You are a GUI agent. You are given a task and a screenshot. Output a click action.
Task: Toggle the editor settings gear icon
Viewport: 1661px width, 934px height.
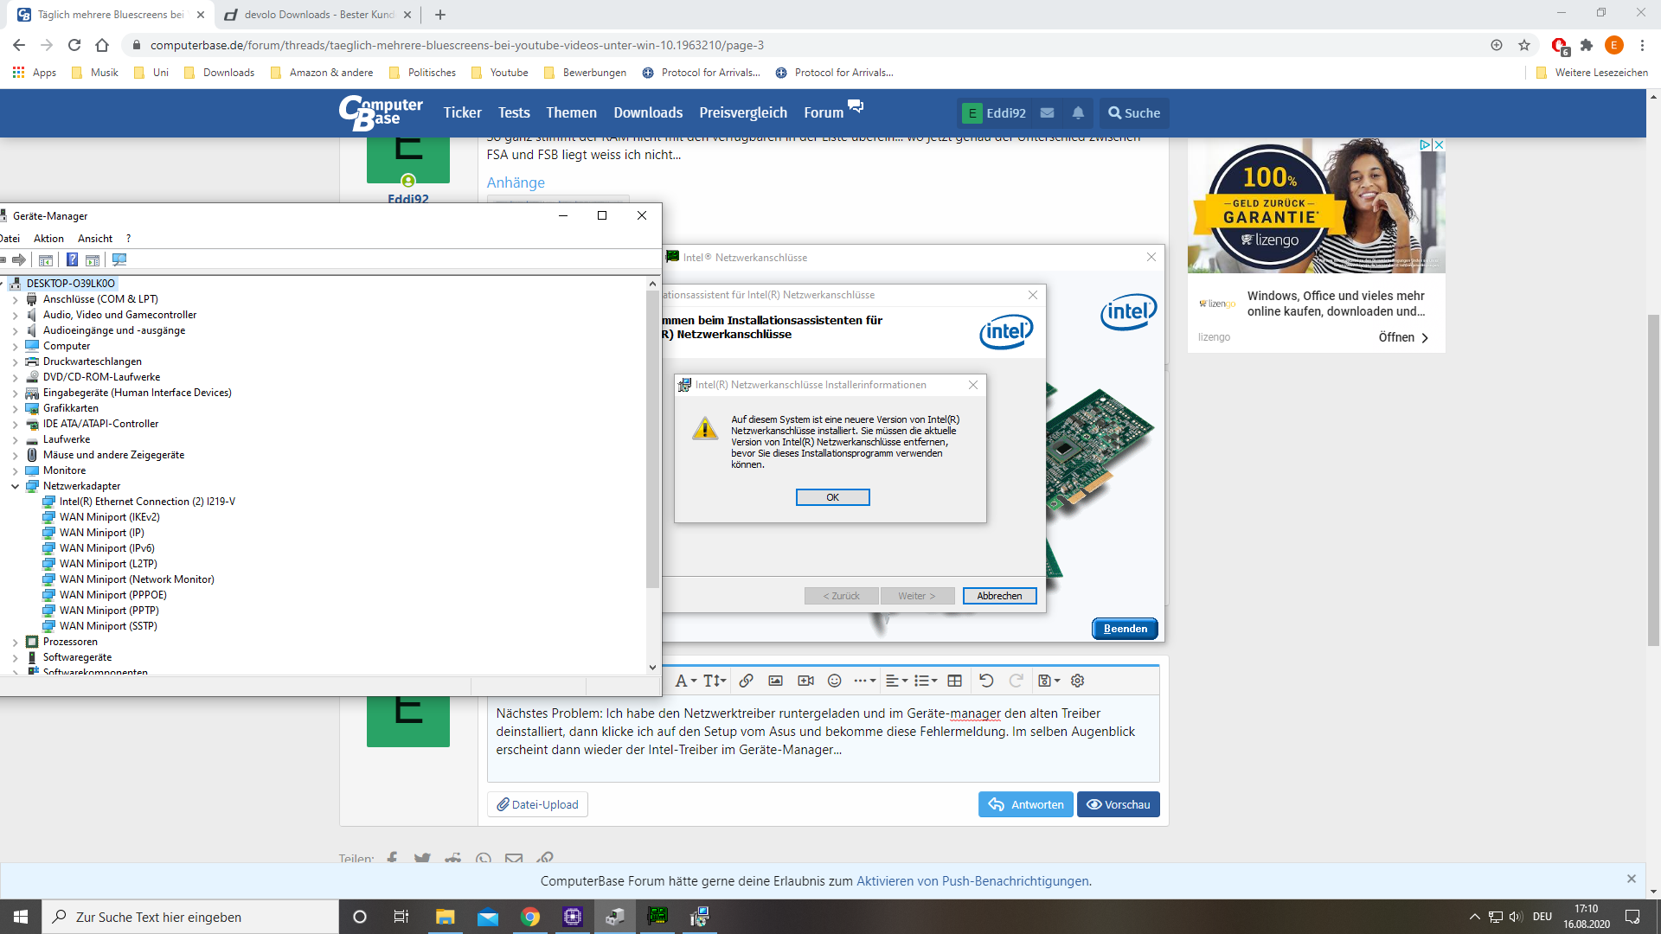pyautogui.click(x=1077, y=681)
